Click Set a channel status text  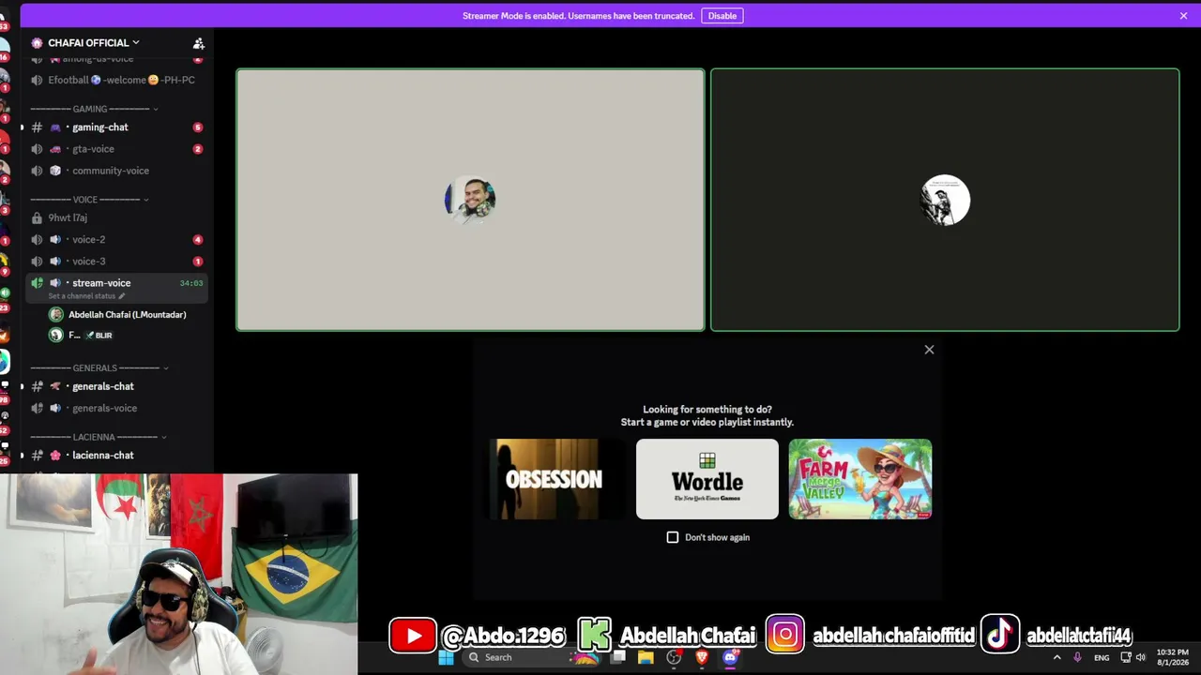pos(82,296)
